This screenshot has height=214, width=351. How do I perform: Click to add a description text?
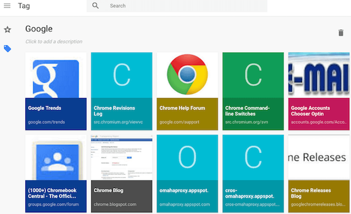click(x=54, y=42)
